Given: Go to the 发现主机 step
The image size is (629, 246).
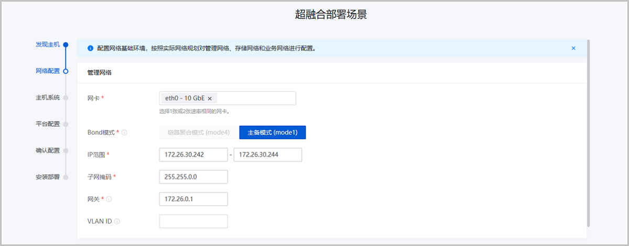Looking at the screenshot, I should pyautogui.click(x=47, y=44).
